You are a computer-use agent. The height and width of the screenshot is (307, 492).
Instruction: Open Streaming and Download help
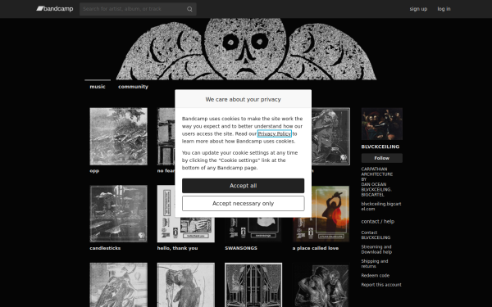(x=376, y=250)
